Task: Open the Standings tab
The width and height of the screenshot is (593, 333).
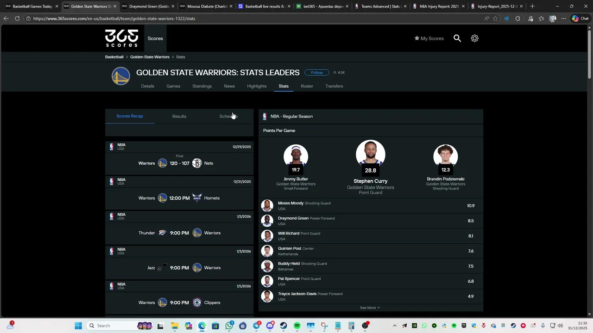Action: 202,86
